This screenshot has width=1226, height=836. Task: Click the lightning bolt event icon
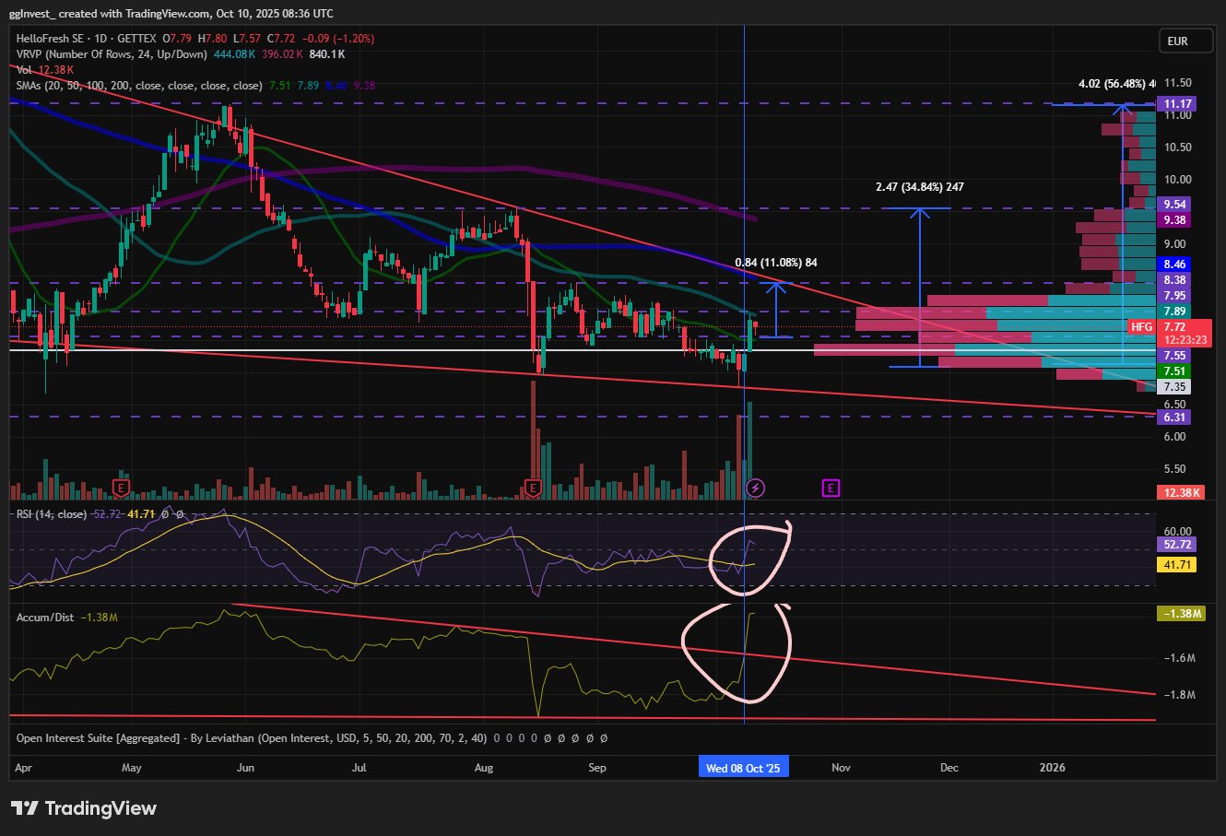[755, 488]
